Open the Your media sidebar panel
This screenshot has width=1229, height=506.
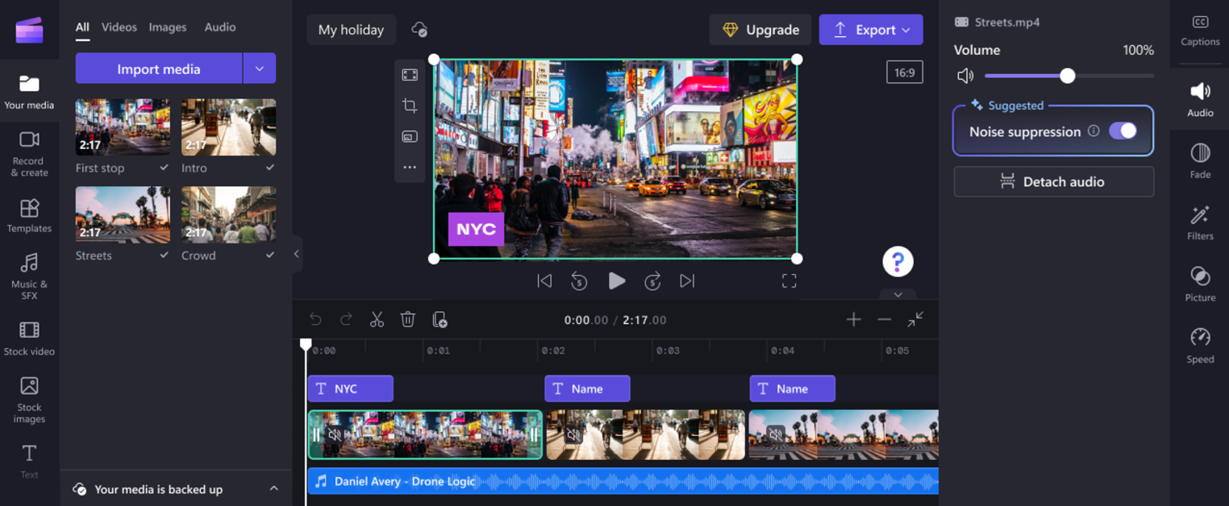29,91
